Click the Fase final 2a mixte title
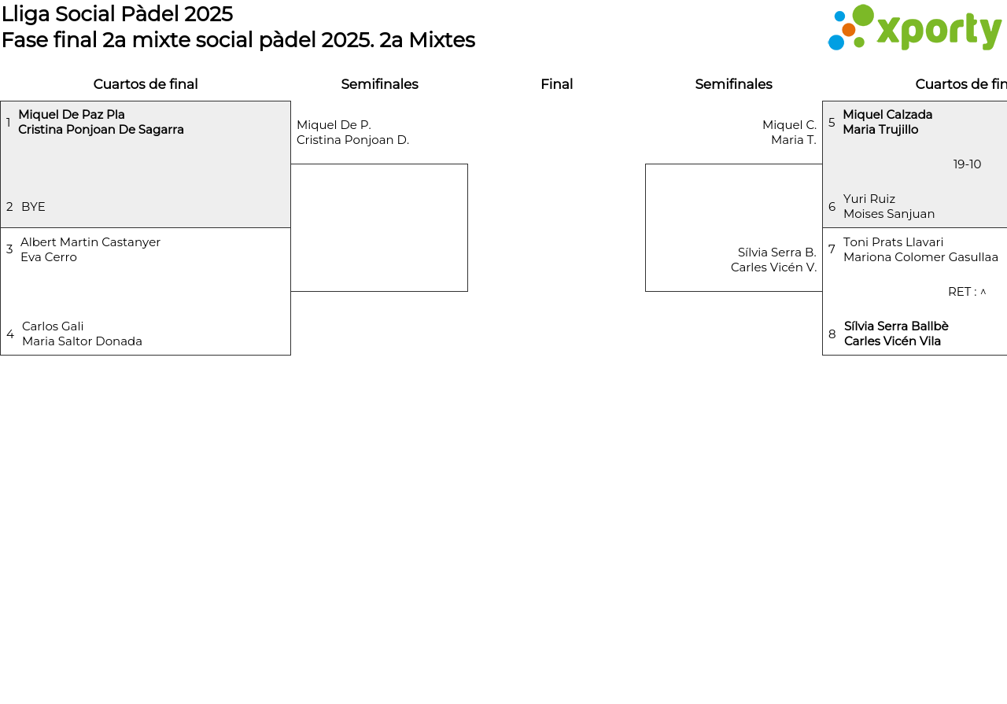This screenshot has width=1007, height=704. tap(238, 40)
